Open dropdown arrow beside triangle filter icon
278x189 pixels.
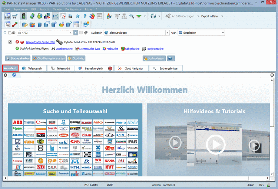coord(145,16)
